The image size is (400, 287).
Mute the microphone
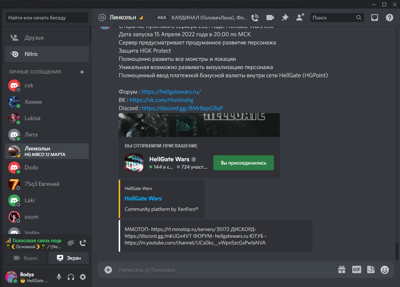point(59,277)
